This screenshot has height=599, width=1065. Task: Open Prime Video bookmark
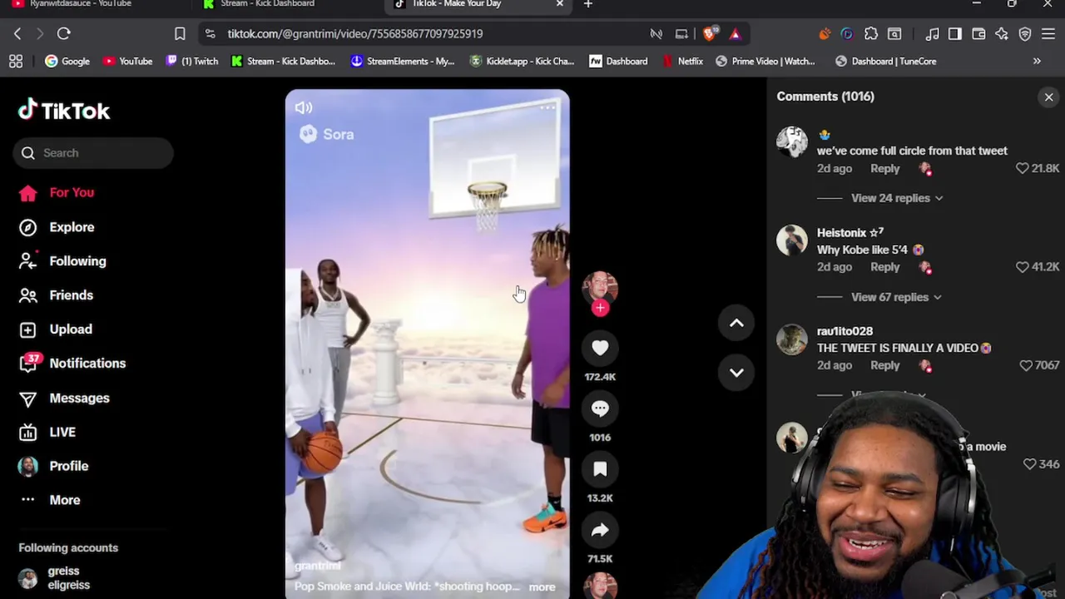coord(765,62)
